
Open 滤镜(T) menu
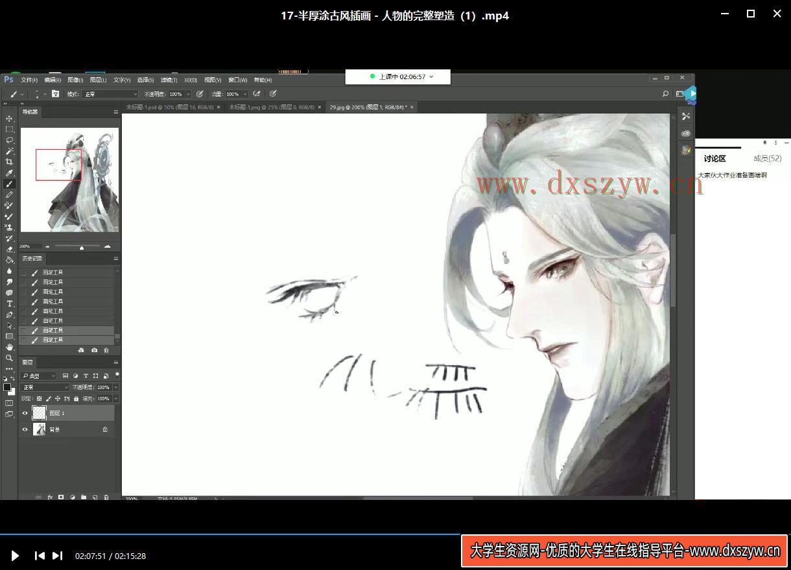pos(169,80)
